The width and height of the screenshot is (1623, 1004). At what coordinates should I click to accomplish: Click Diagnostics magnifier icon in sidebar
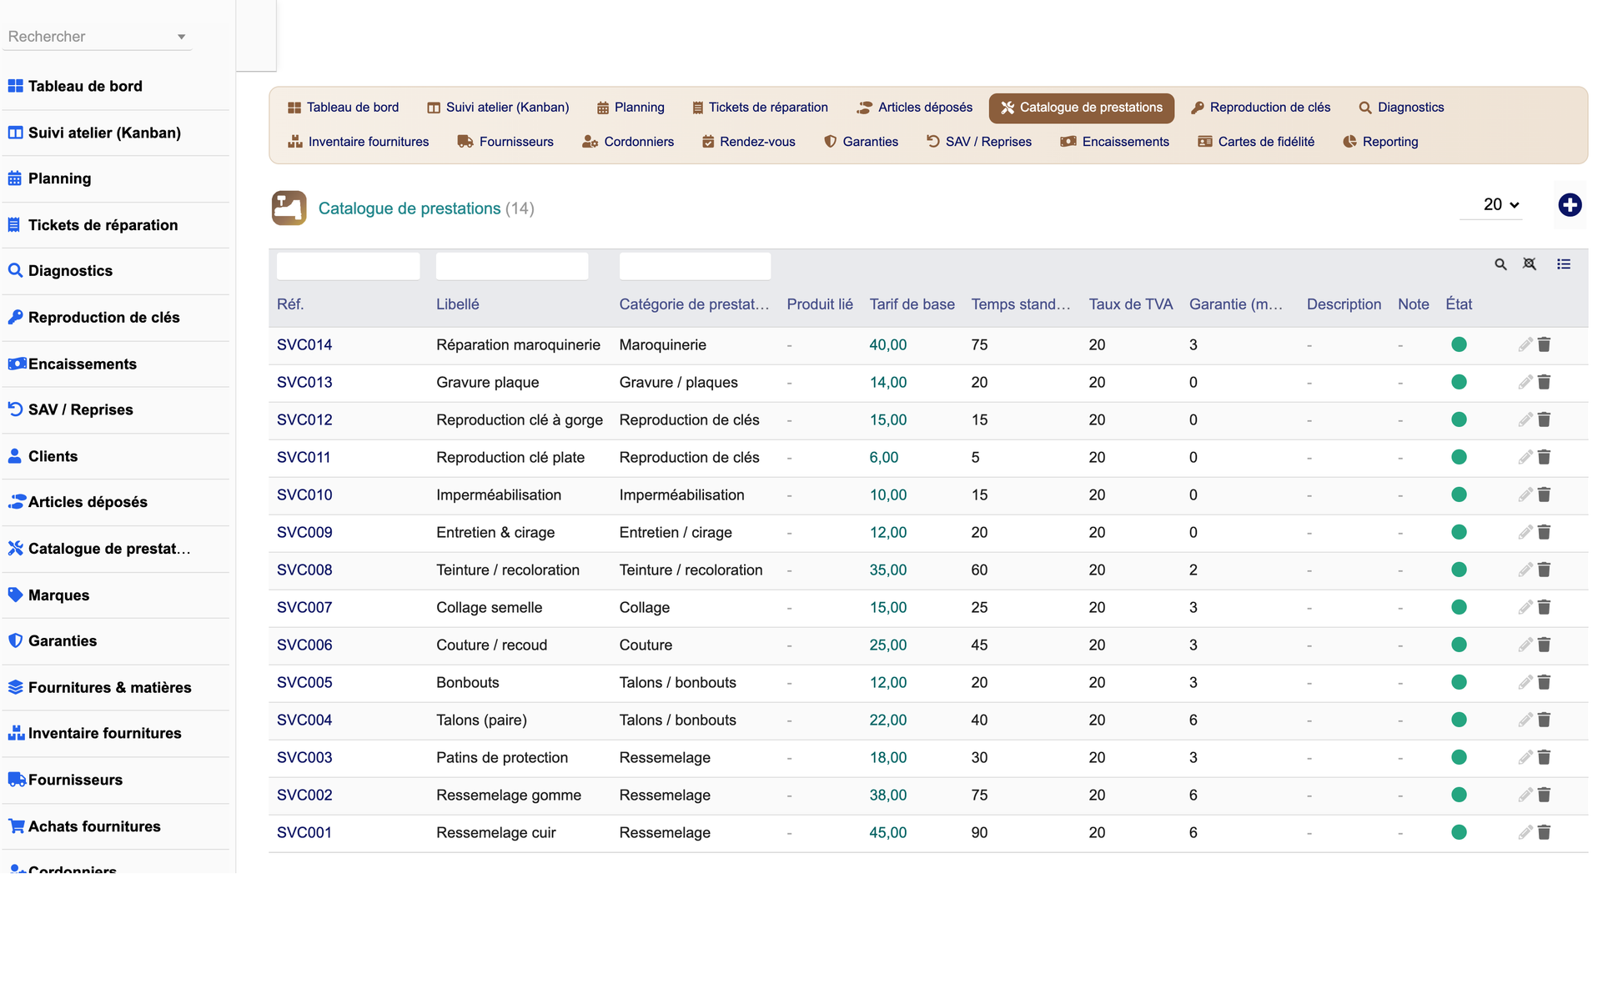coord(15,270)
